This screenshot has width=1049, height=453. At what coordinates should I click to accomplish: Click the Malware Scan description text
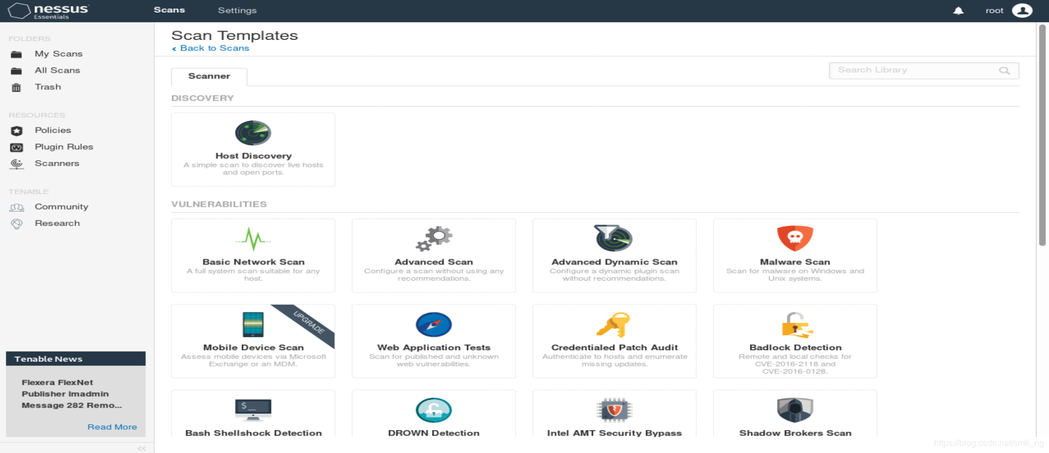point(795,275)
